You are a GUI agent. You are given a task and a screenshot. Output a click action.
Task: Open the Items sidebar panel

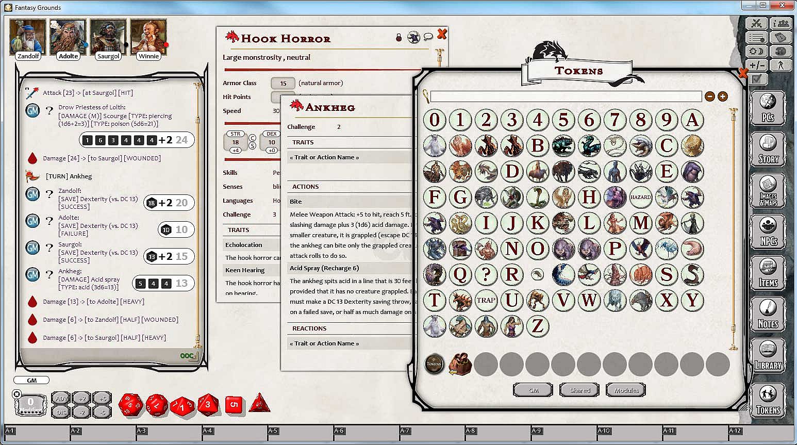point(768,273)
